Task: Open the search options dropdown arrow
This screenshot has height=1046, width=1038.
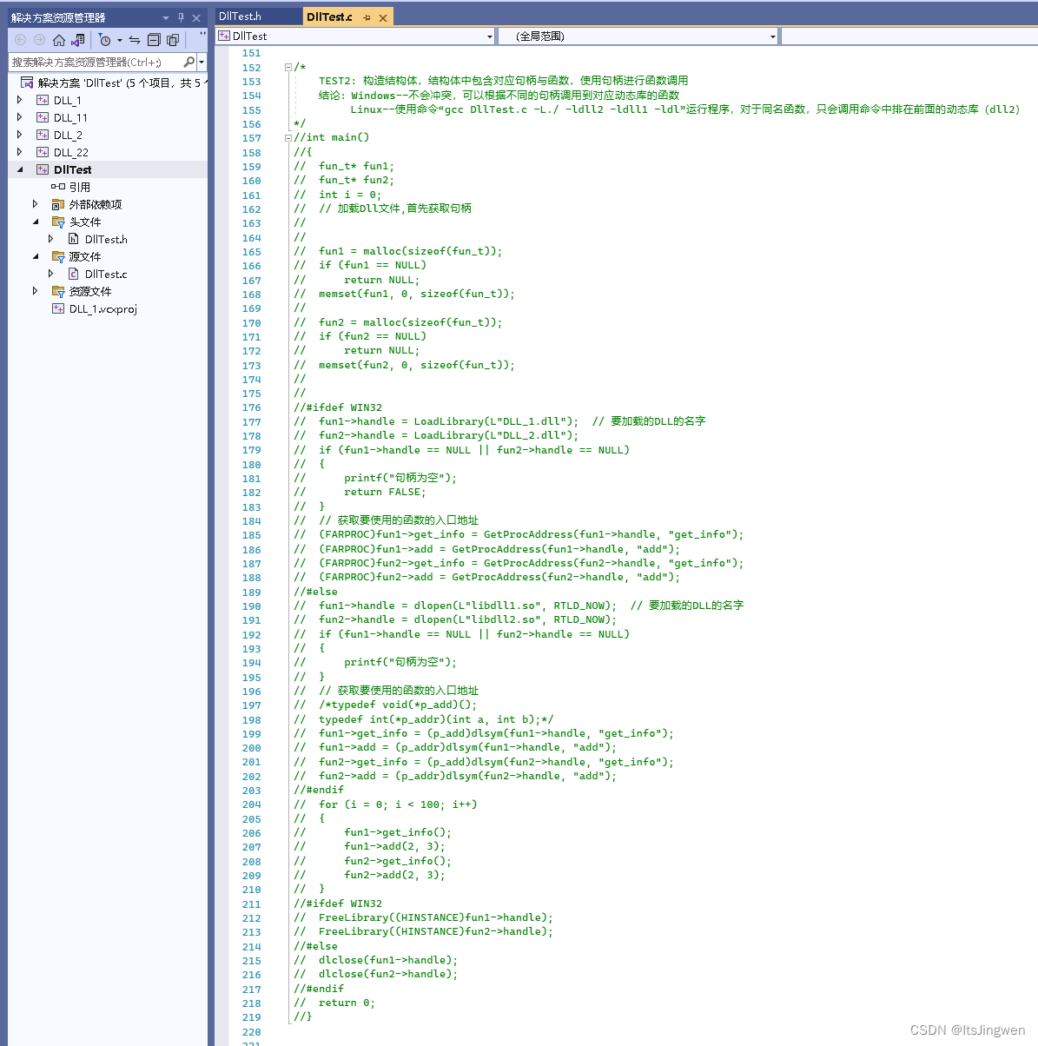Action: (x=202, y=62)
